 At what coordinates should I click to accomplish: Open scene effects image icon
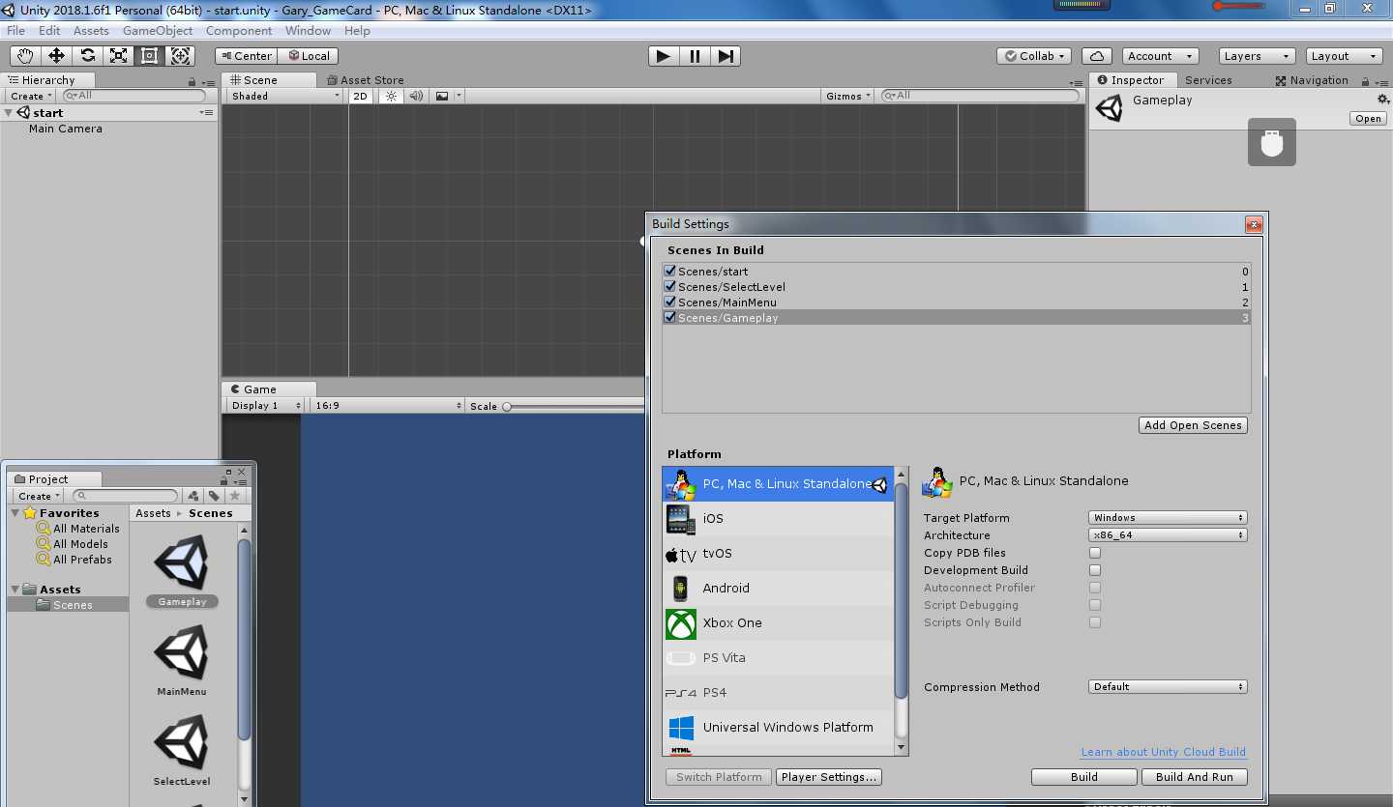point(442,96)
